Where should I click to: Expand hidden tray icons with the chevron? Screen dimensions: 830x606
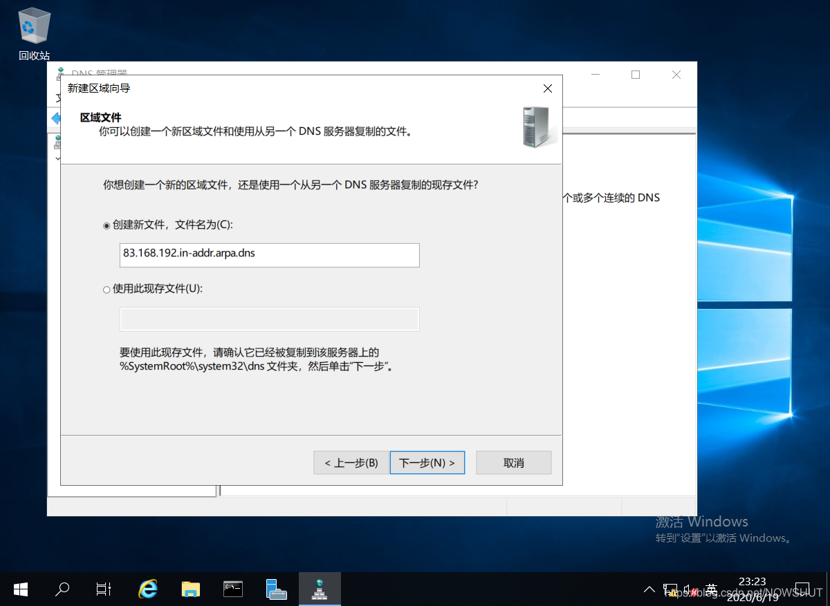pyautogui.click(x=649, y=589)
